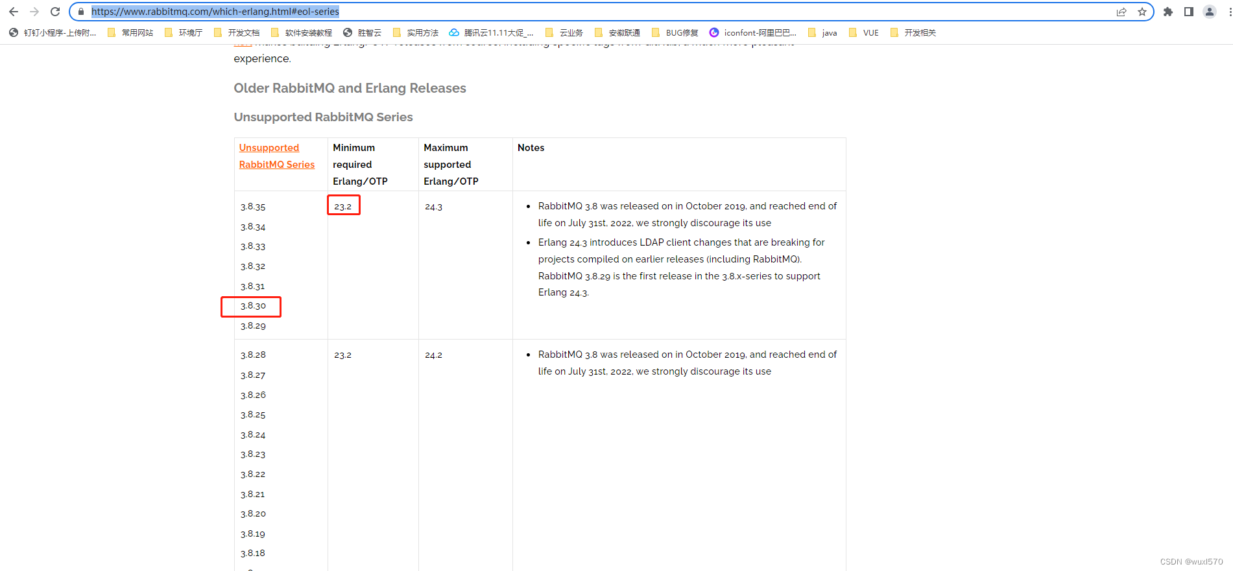Click version 3.8.31 in the table
Viewport: 1233px width, 571px height.
tap(253, 286)
